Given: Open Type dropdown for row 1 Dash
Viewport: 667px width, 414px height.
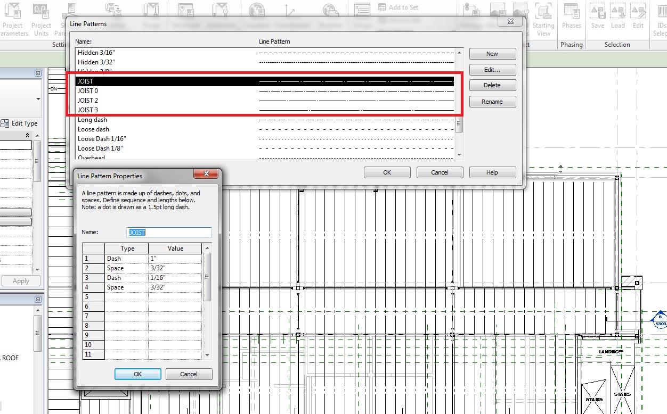Looking at the screenshot, I should (126, 259).
